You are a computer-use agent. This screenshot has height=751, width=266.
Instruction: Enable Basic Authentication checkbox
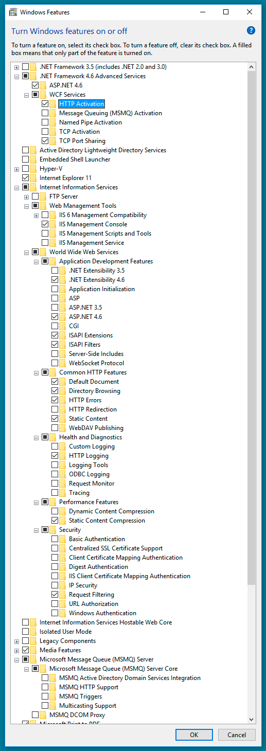[x=55, y=539]
